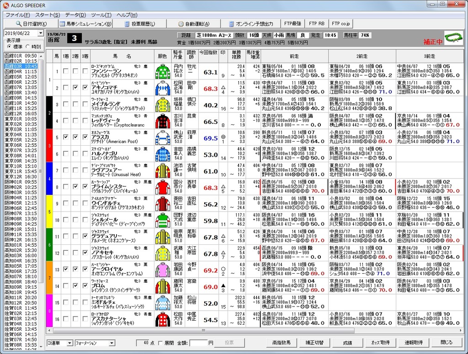Click jockey silks icon for アークロイヤル
The image size is (468, 354).
pos(163,270)
